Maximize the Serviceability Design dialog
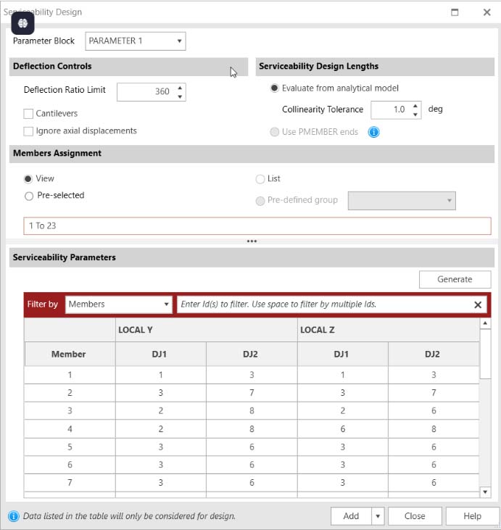Viewport: 501px width, 530px height. [x=455, y=12]
